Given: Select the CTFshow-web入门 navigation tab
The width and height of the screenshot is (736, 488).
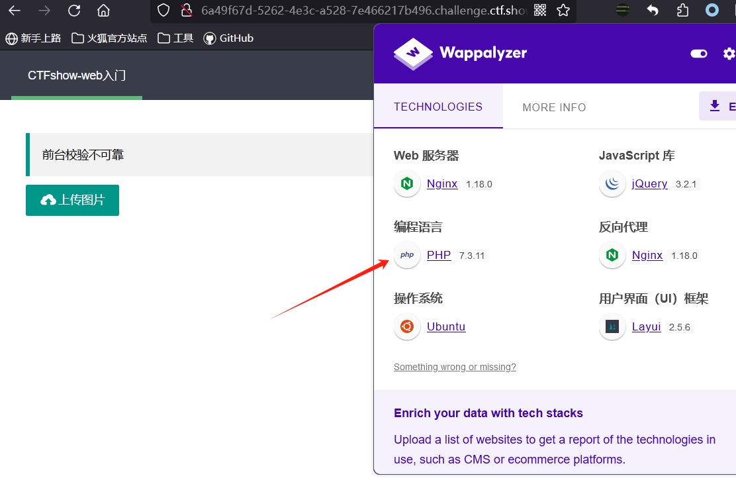Looking at the screenshot, I should point(77,75).
